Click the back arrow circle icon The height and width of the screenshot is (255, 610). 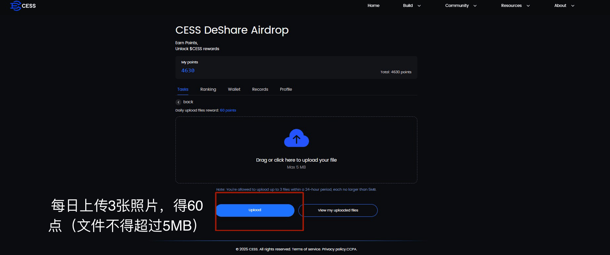tap(178, 102)
